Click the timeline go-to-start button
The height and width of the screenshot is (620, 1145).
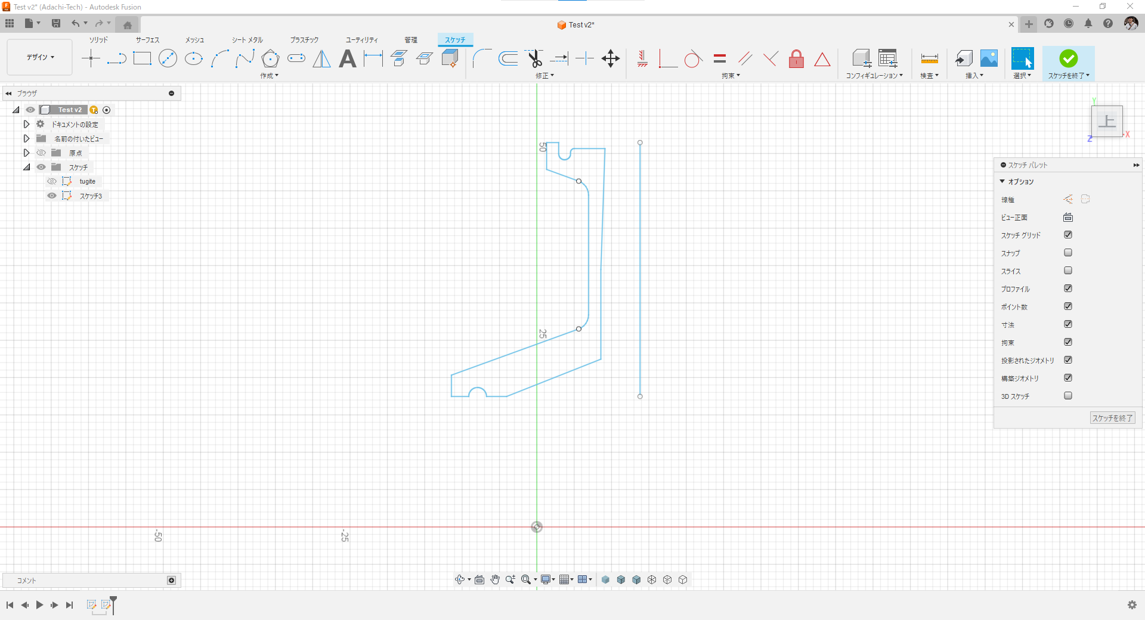pos(10,605)
